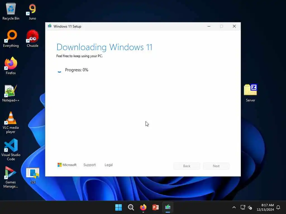Click Windows 11 Setup taskbar icon
Viewport: 286px width, 214px height.
pos(168,207)
